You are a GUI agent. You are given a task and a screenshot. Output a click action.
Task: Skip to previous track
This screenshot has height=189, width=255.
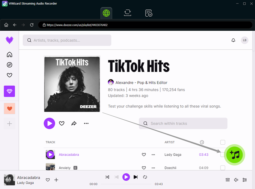[x=117, y=177]
